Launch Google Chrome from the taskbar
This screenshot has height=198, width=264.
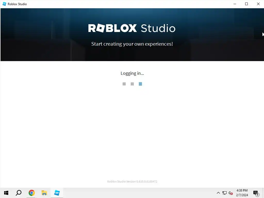[x=31, y=193]
